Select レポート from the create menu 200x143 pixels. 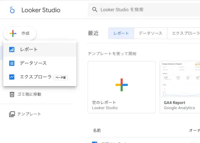(x=40, y=49)
